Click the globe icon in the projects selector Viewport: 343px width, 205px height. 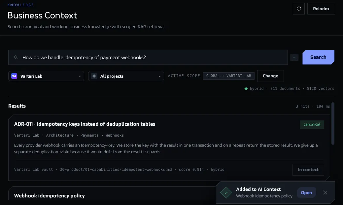point(94,76)
